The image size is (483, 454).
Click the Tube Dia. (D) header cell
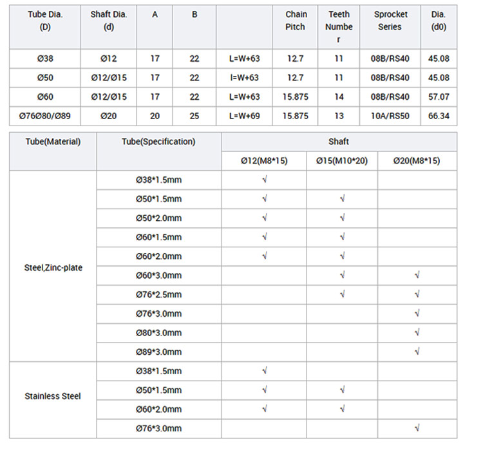click(x=44, y=21)
